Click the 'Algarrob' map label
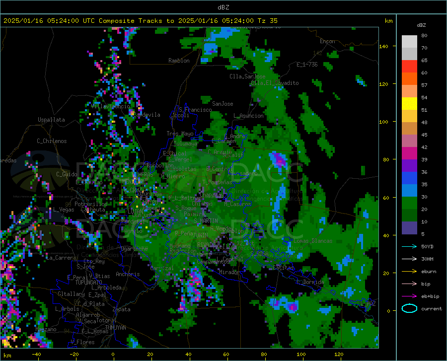The image size is (447, 361). click(88, 315)
